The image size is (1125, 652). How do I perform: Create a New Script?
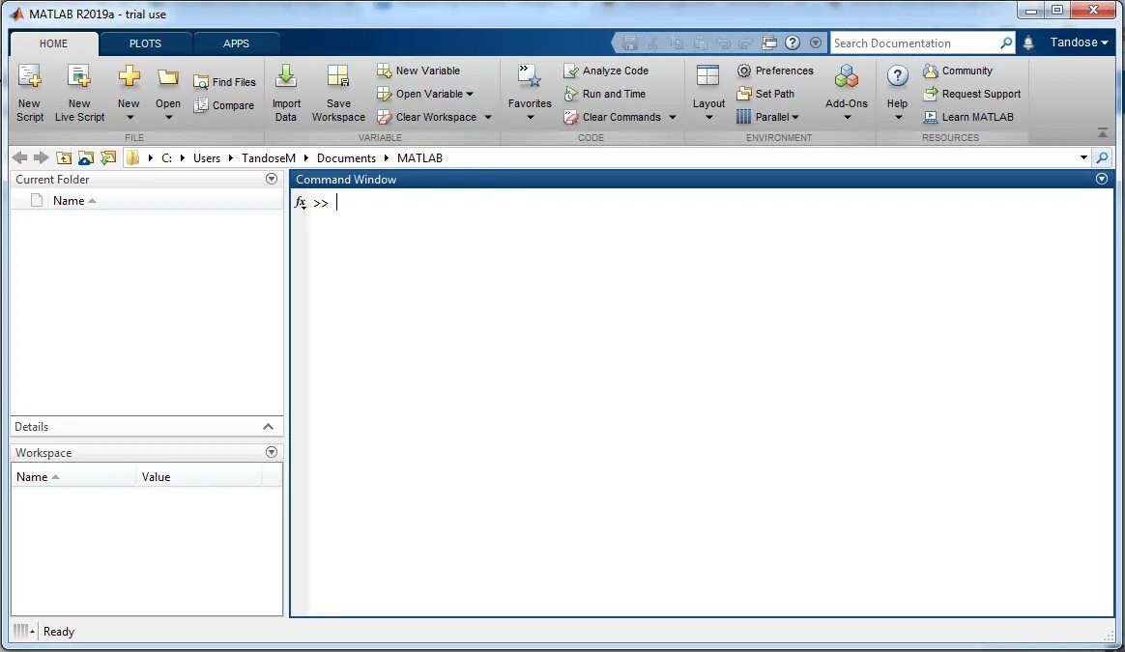[29, 94]
